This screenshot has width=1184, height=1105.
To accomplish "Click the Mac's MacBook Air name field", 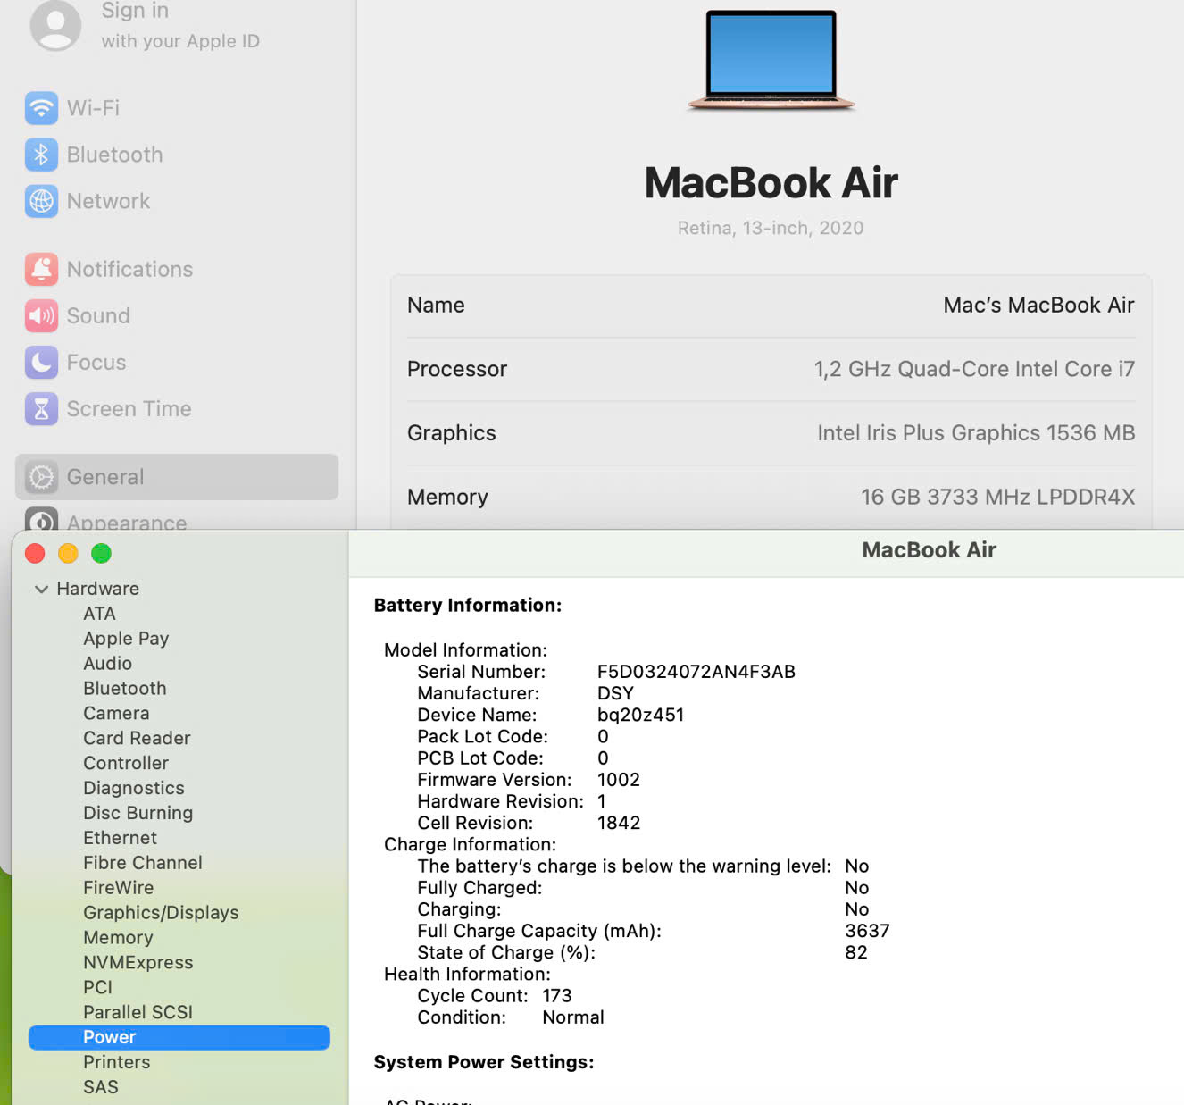I will [1038, 306].
